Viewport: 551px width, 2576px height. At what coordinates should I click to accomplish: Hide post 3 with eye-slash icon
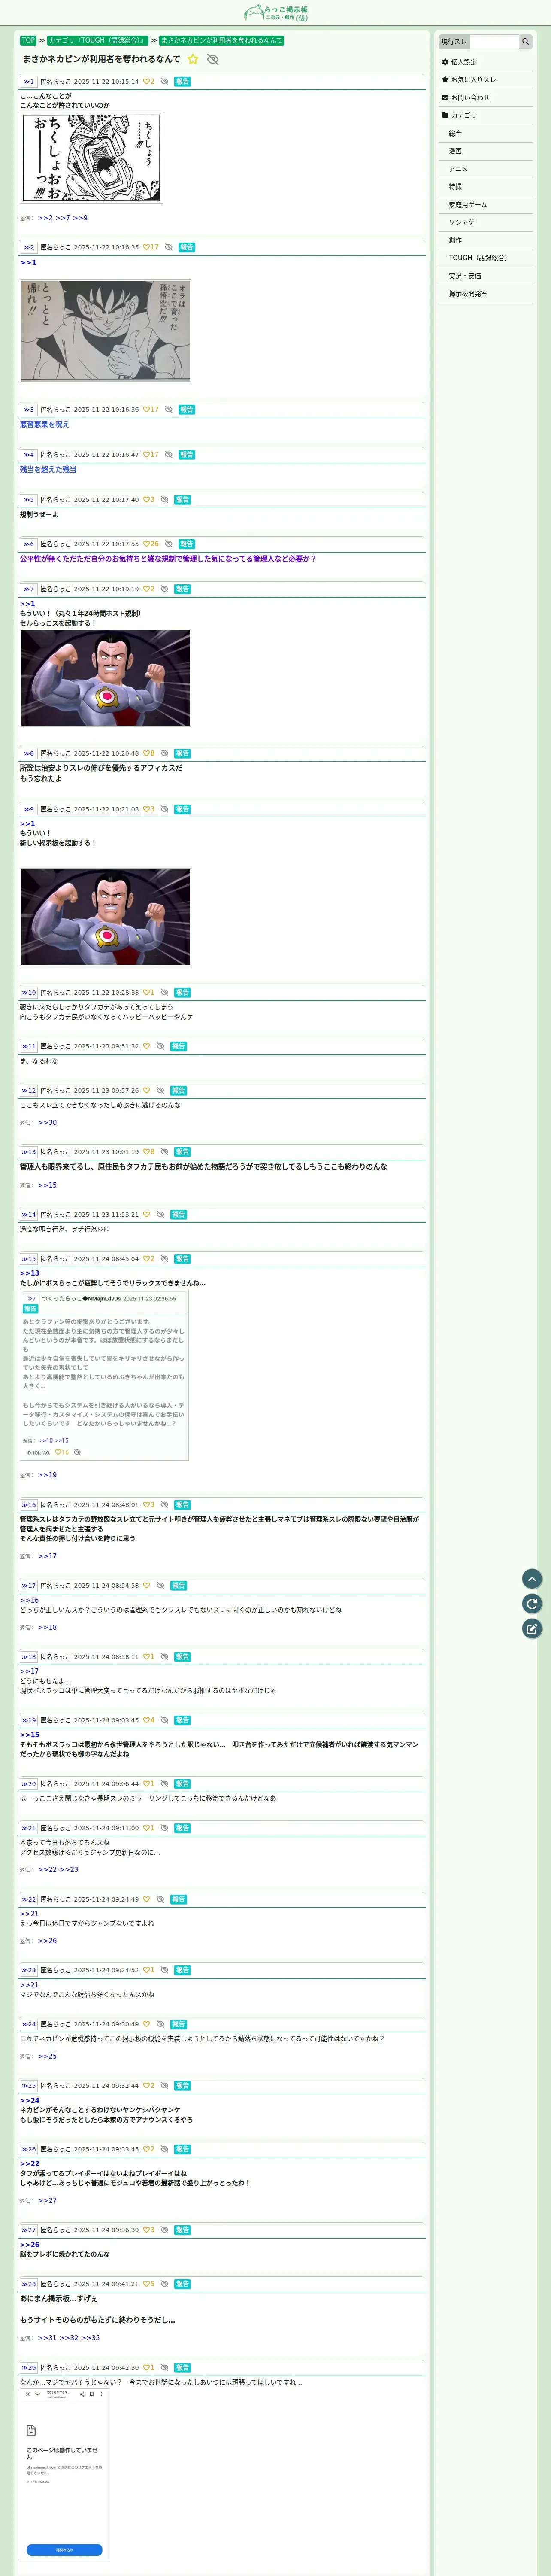[169, 410]
